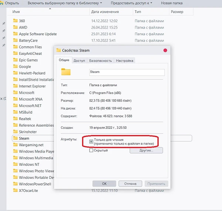The height and width of the screenshot is (211, 222).
Task: Click the large folder icon in properties dialog
Action: pos(66,72)
